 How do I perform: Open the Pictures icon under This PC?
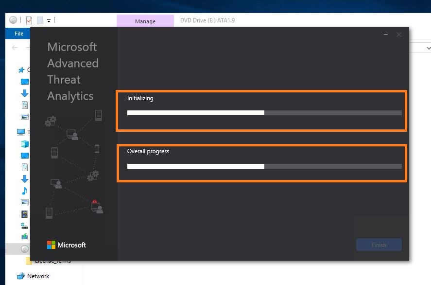25,202
